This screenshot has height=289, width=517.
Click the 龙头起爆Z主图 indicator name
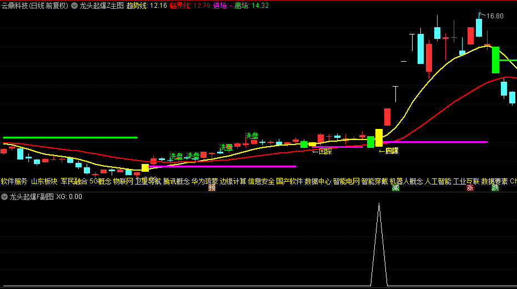coord(102,6)
